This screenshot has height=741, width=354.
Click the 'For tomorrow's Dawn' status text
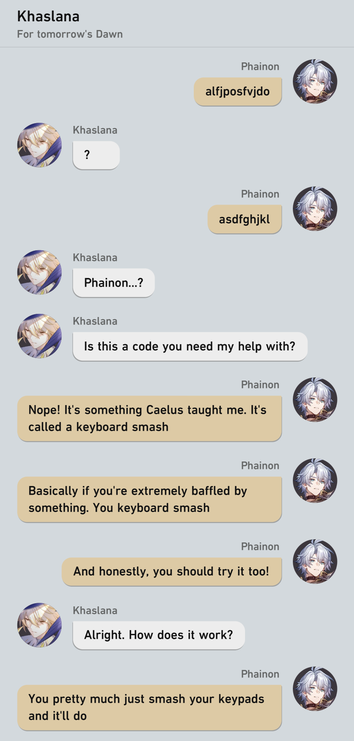tap(70, 34)
